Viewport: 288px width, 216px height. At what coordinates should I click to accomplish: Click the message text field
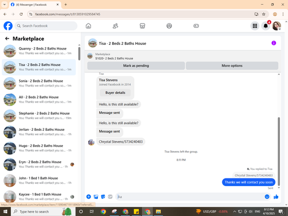[x=190, y=196]
